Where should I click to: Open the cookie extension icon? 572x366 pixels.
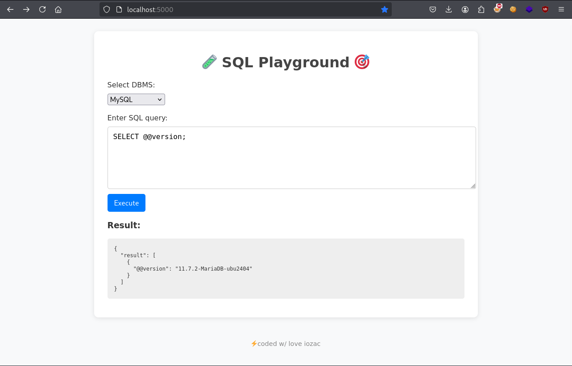coord(513,9)
